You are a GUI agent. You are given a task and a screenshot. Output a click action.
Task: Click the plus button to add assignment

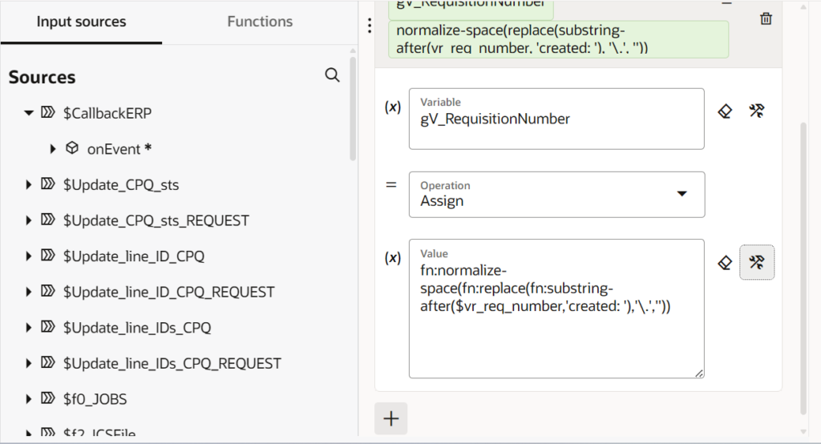(391, 418)
